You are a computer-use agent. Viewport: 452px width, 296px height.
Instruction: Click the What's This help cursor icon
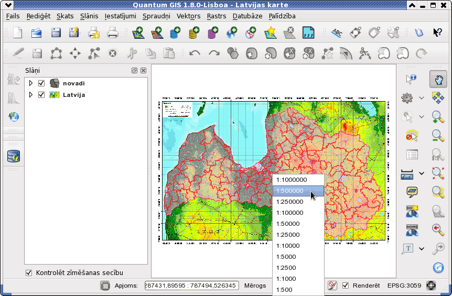[x=438, y=32]
